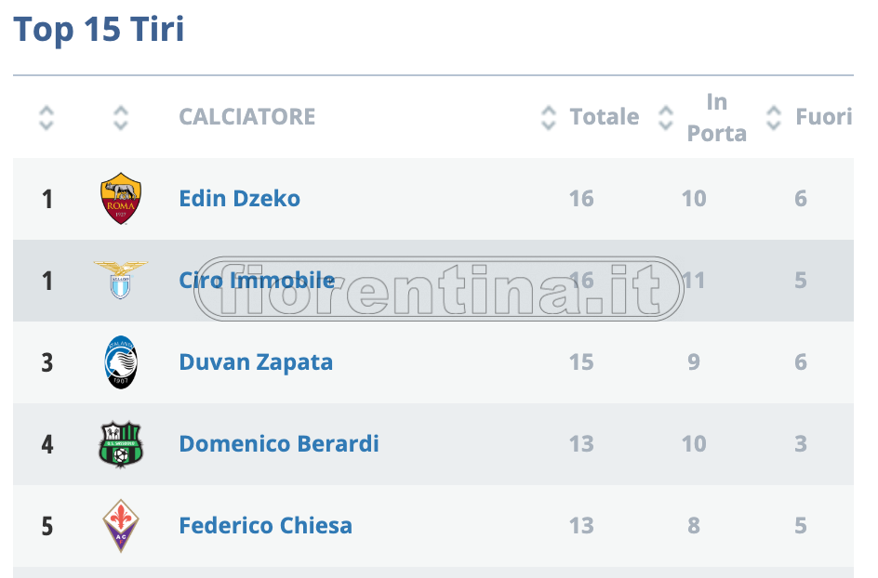Sort by the first rank column arrows

click(x=47, y=117)
